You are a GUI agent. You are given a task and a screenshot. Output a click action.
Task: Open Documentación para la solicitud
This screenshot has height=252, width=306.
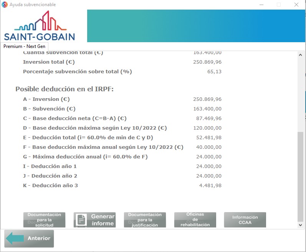[44, 220]
